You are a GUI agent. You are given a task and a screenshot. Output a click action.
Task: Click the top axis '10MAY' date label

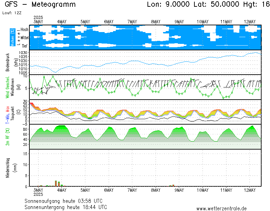pos(203,22)
